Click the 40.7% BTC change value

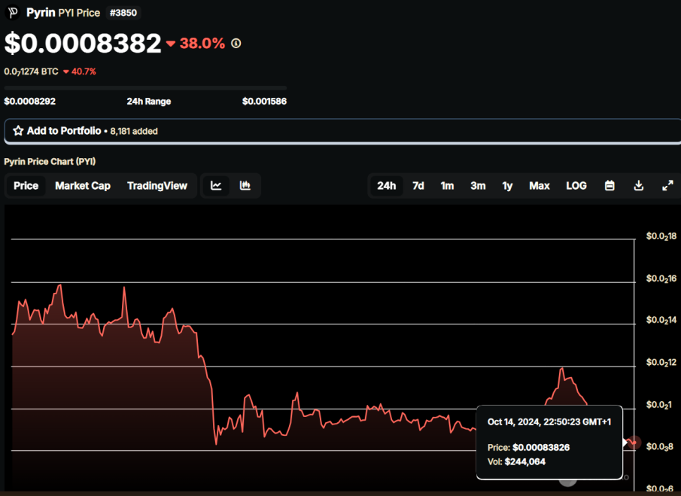click(x=84, y=72)
